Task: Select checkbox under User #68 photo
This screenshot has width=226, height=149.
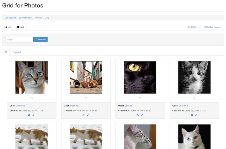Action: 32,98
